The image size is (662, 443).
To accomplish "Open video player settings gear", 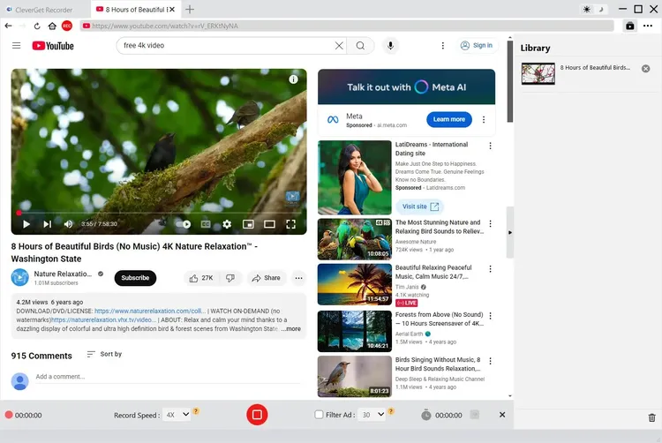I will 227,224.
